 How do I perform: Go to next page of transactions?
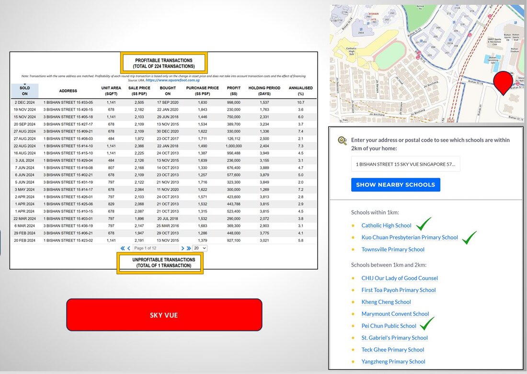tap(183, 249)
